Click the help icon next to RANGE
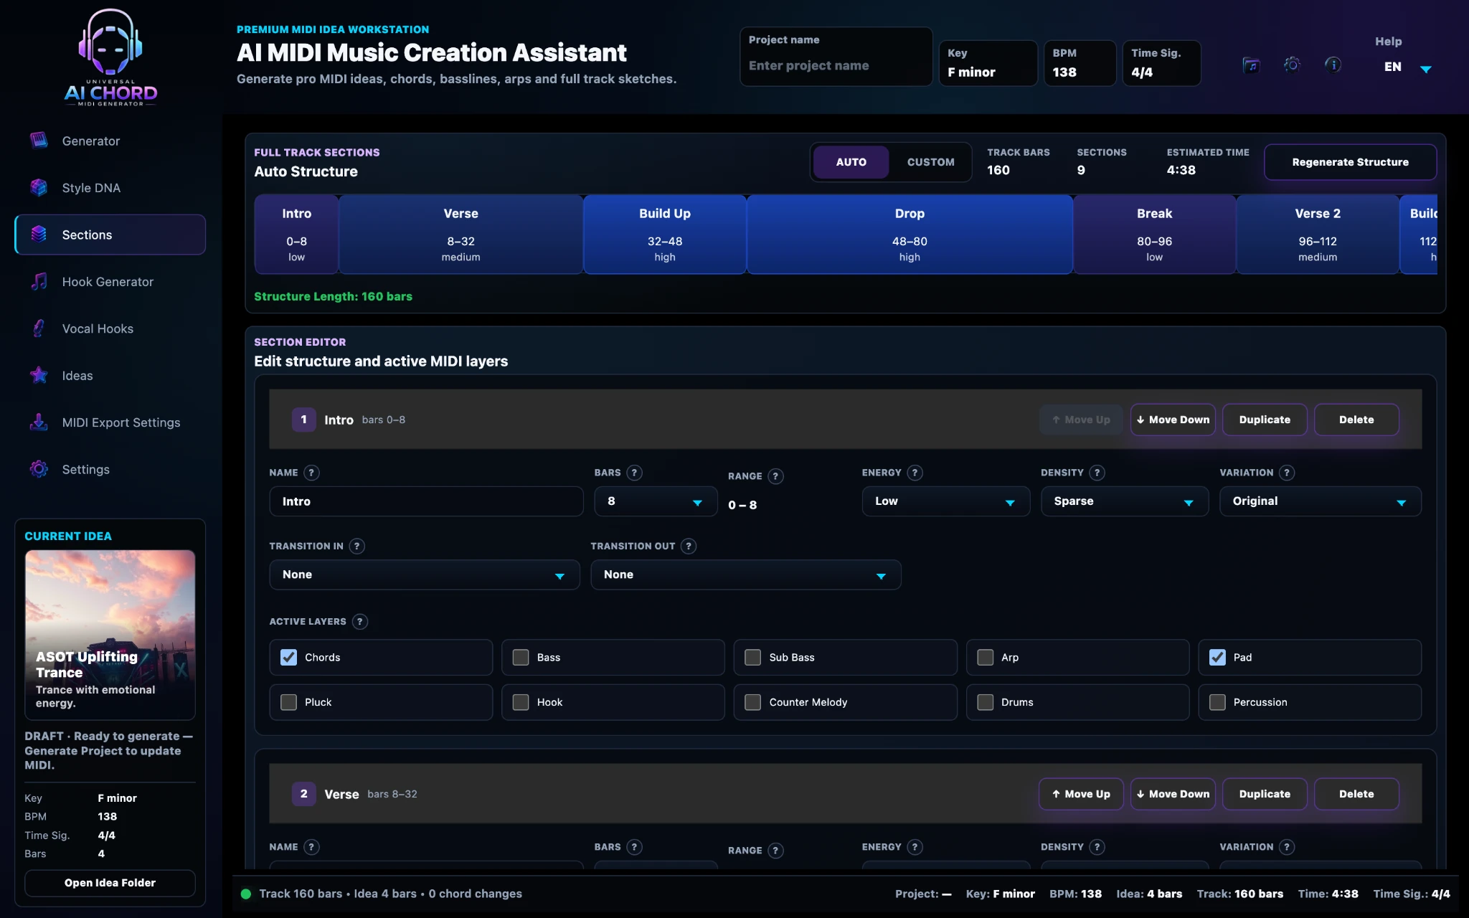The image size is (1469, 918). [x=775, y=476]
